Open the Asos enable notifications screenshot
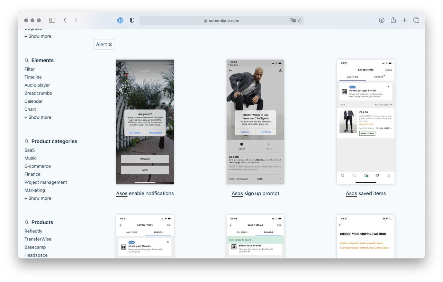 pos(145,122)
